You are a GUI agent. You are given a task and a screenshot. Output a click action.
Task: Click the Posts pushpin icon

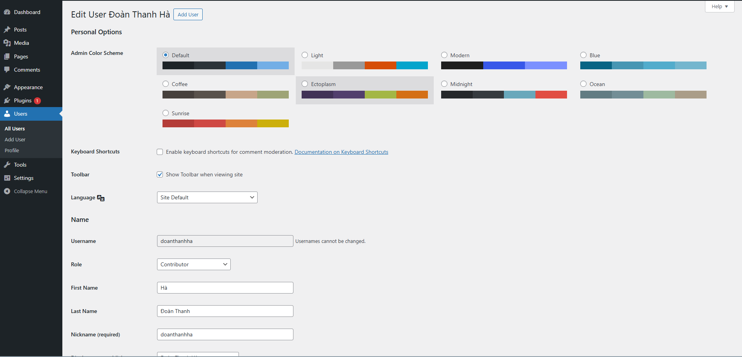7,30
